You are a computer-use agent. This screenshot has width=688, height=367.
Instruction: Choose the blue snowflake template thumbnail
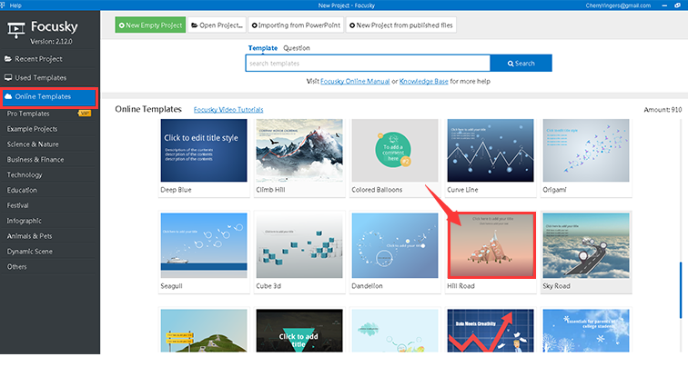tap(586, 331)
